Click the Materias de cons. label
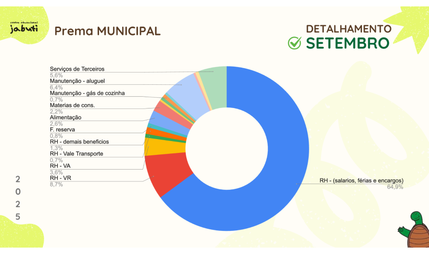 pyautogui.click(x=72, y=105)
